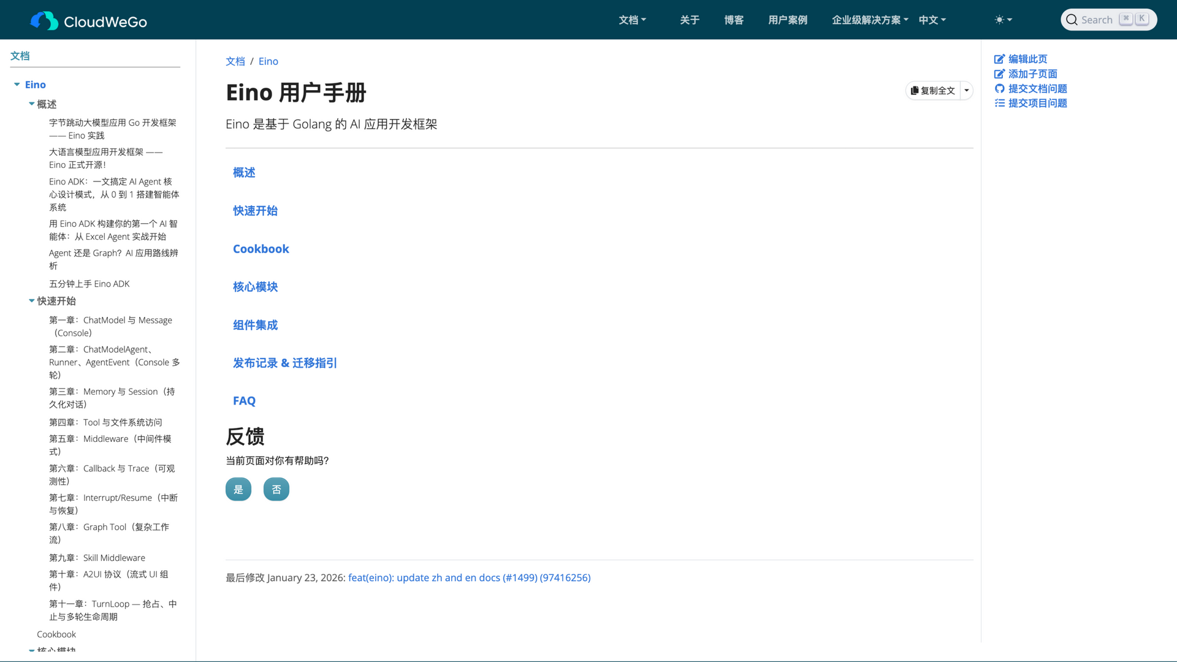Viewport: 1177px width, 662px height.
Task: Click the checklist icon for project issue
Action: tap(999, 104)
